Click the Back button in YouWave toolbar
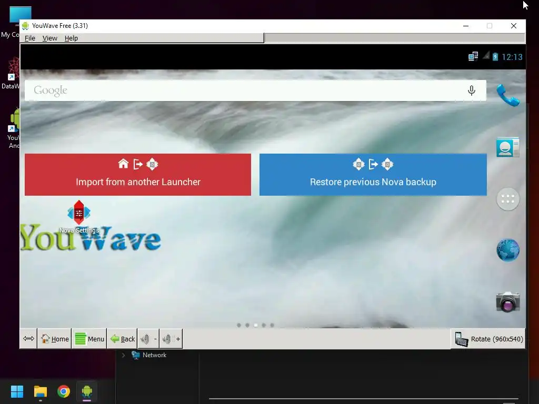The image size is (539, 404). [122, 339]
